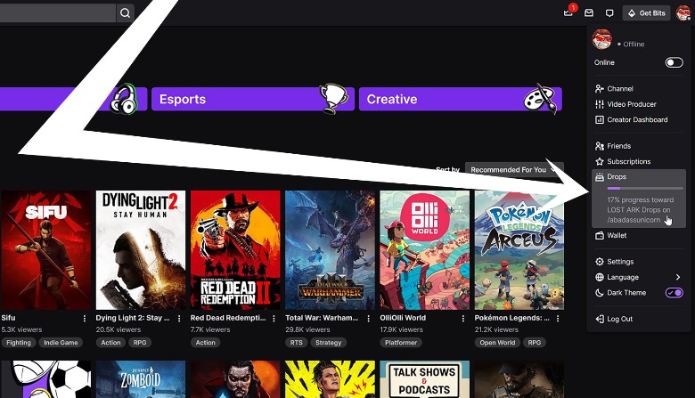Open the notifications inbox icon
The width and height of the screenshot is (695, 398).
pyautogui.click(x=568, y=13)
